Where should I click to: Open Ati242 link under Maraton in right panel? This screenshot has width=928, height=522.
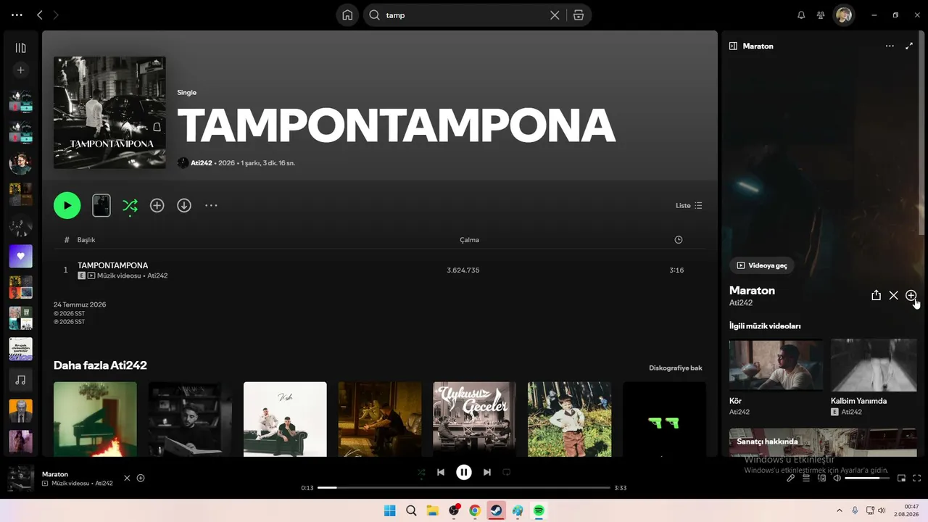[x=741, y=303]
